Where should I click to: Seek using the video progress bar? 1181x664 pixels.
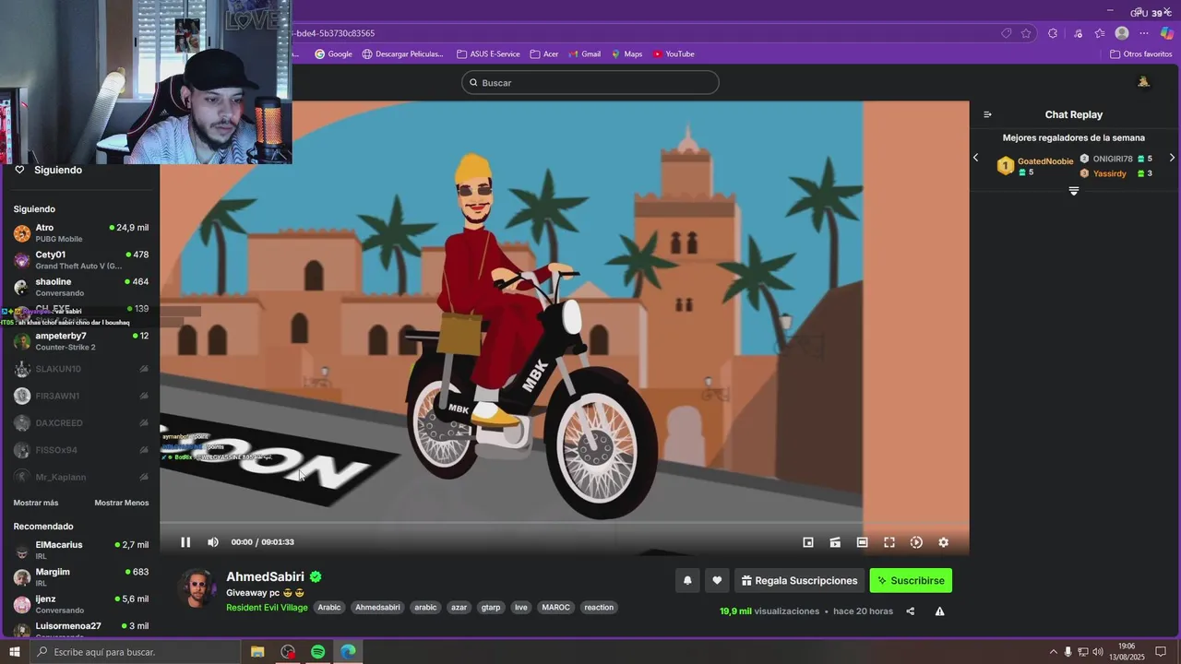564,523
